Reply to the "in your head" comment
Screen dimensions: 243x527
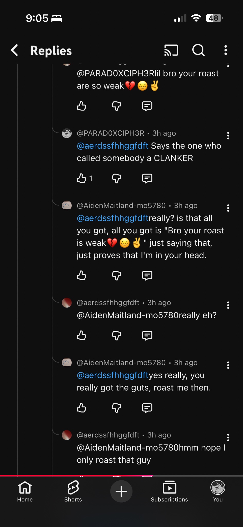tap(147, 275)
